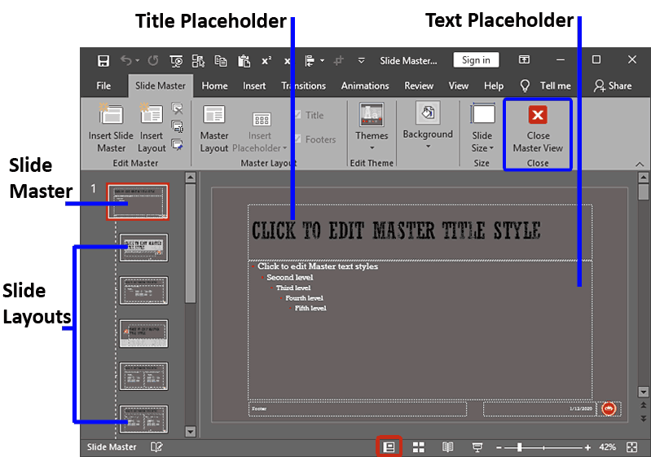Click the Undo arrow icon

[125, 60]
